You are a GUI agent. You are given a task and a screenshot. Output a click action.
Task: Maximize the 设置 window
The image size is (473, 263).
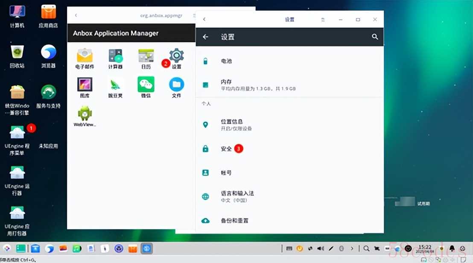[x=358, y=19]
